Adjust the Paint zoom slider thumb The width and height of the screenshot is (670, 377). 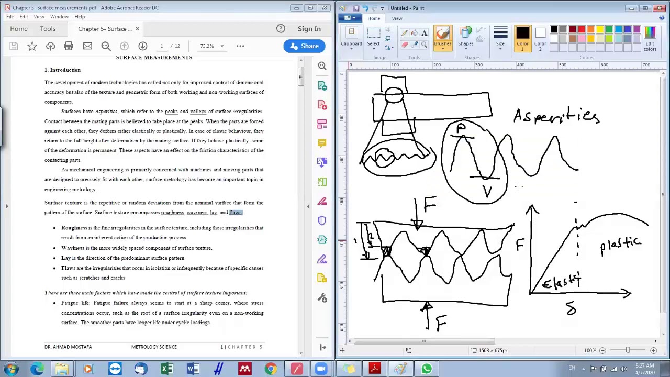click(628, 350)
